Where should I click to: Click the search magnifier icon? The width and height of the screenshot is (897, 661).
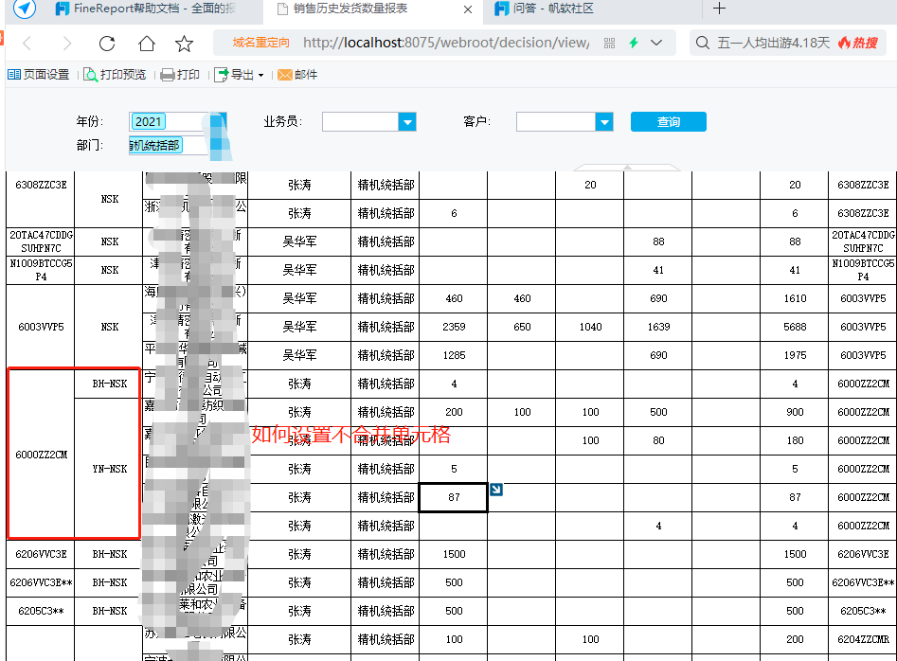click(x=702, y=44)
